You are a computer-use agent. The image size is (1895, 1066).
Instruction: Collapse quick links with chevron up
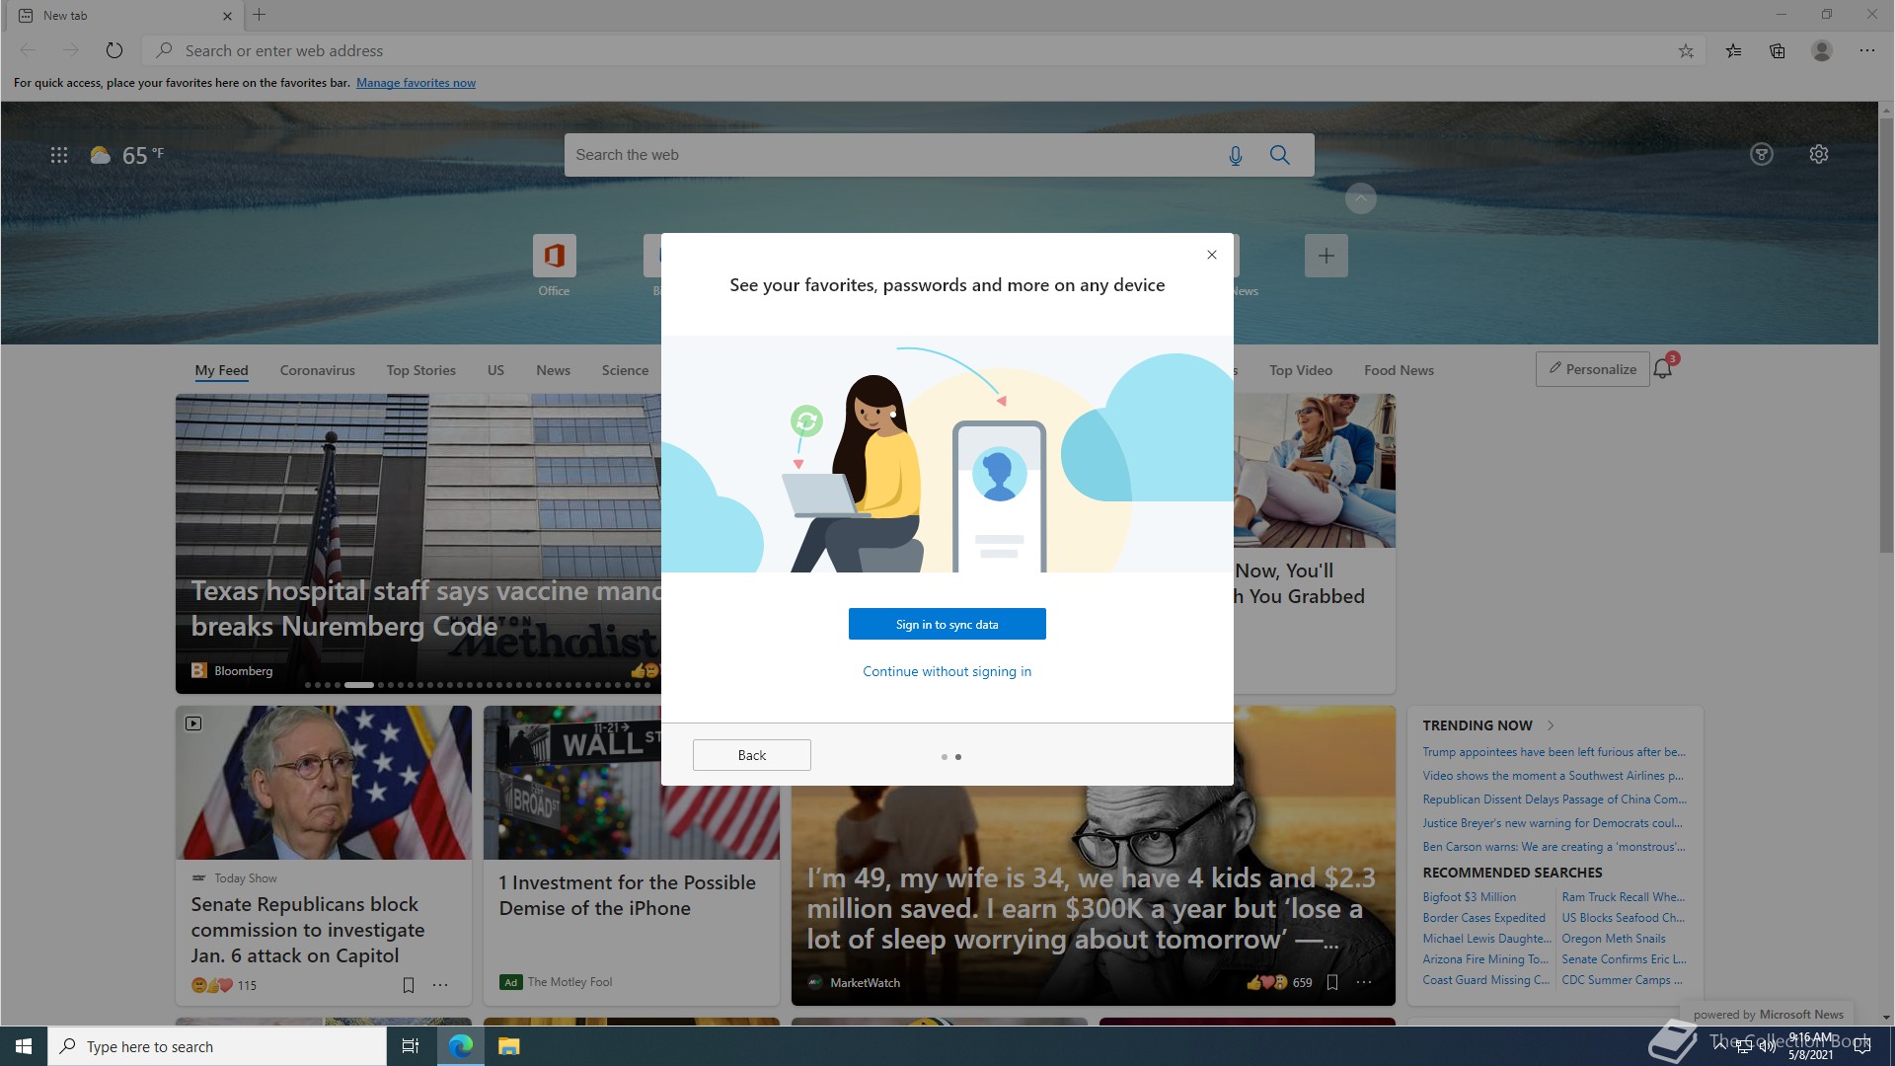(x=1361, y=198)
